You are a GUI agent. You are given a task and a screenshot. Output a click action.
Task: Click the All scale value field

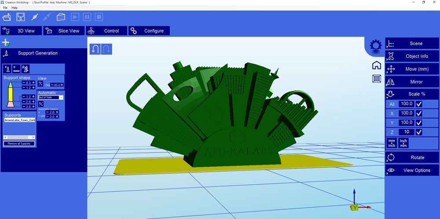(407, 104)
